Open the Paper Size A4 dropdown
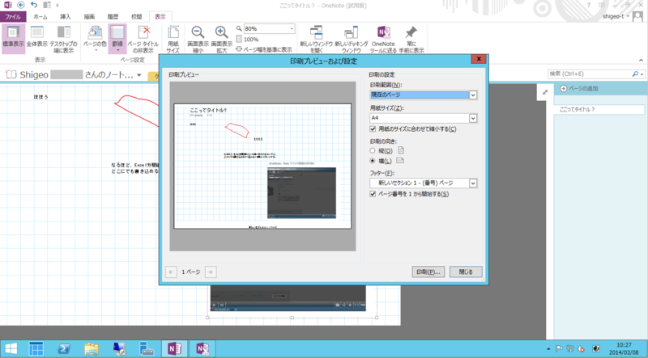This screenshot has height=358, width=648. [473, 118]
